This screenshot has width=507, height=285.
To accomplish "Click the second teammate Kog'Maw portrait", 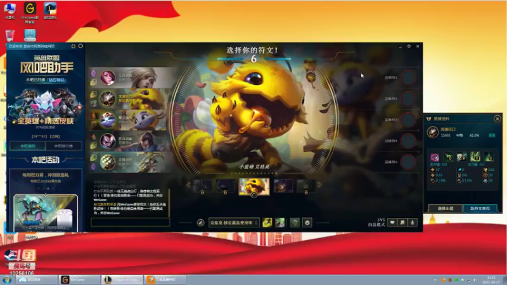I will (x=107, y=99).
